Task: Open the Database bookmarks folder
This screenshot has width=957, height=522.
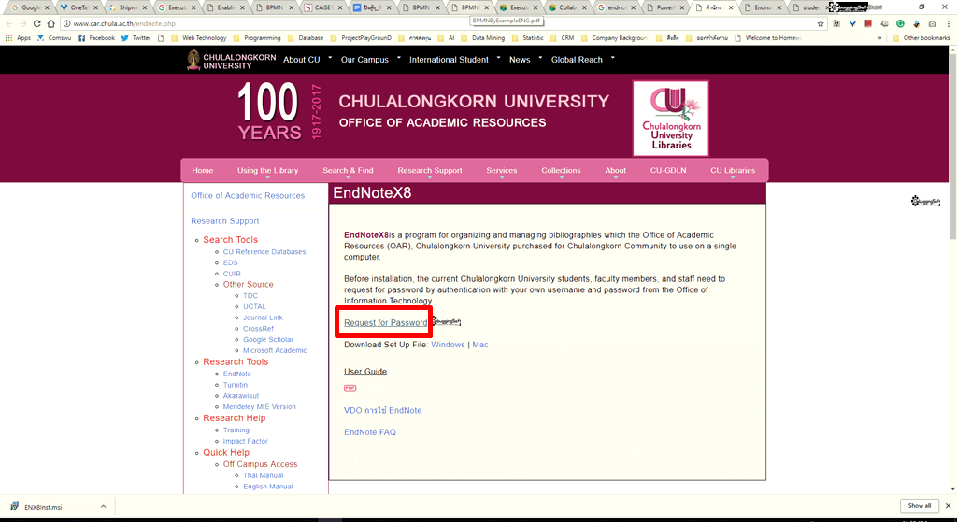Action: tap(306, 37)
